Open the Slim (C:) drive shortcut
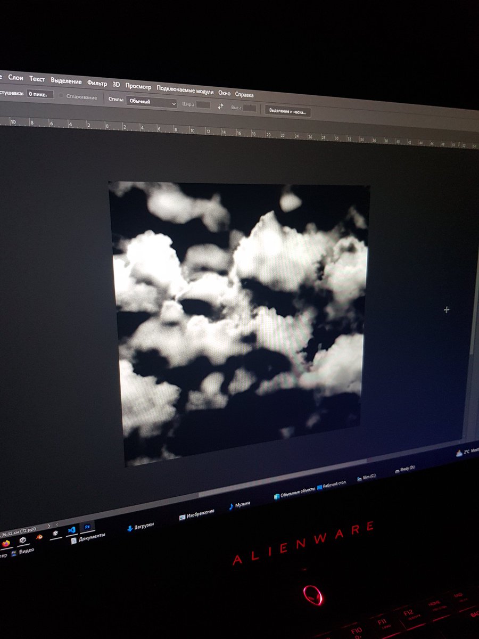 (x=367, y=478)
